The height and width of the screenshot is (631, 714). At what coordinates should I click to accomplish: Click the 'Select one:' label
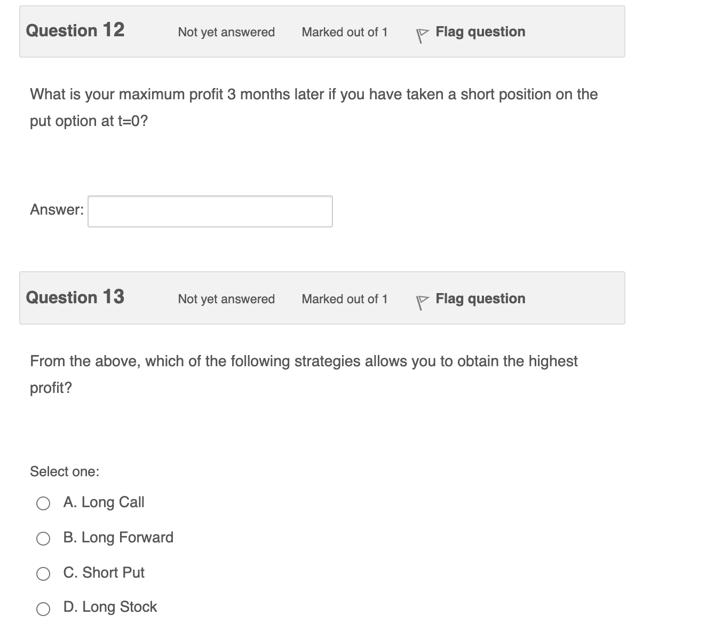tap(65, 471)
